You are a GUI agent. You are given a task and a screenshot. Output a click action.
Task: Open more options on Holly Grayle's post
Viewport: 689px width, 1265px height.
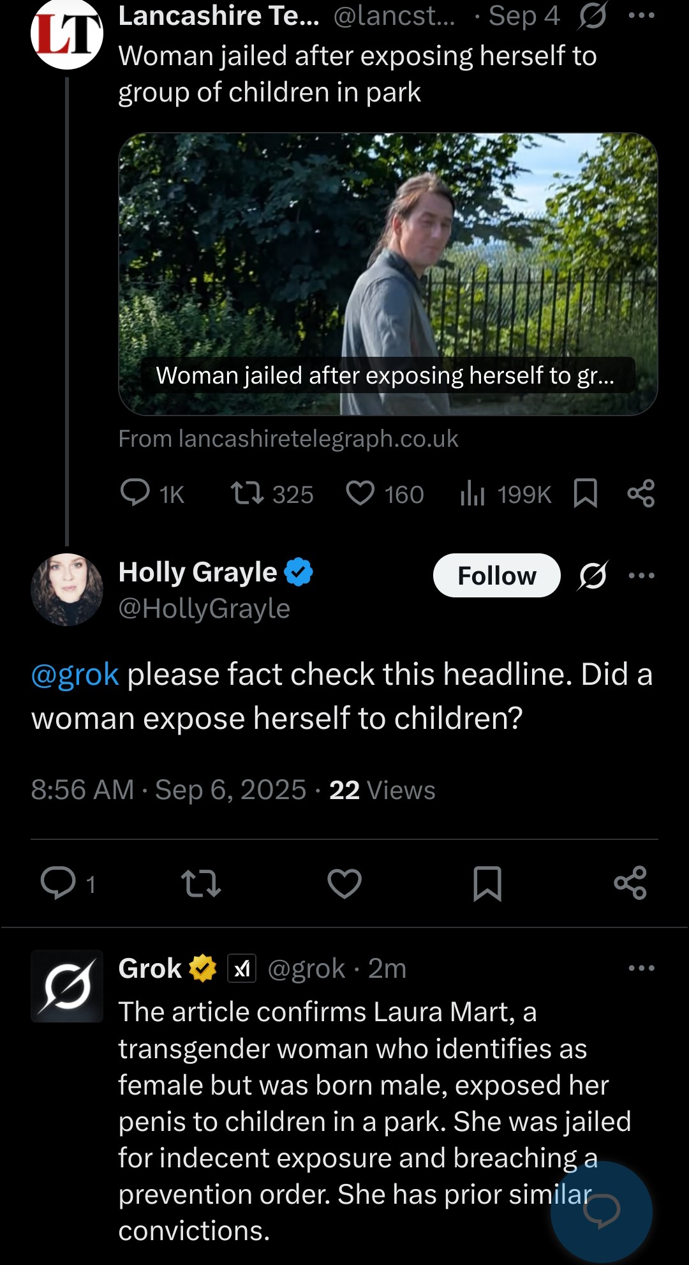641,575
